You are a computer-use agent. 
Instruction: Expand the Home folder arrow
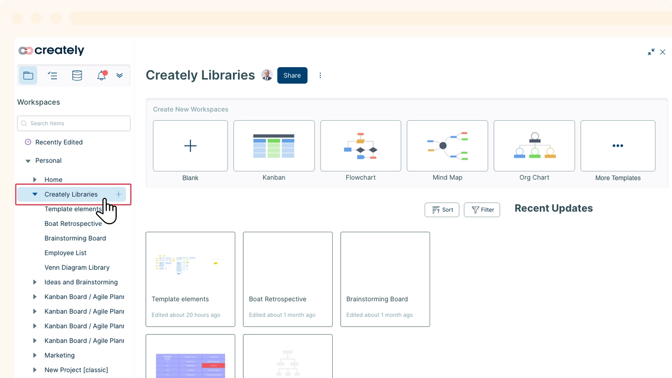click(x=35, y=180)
